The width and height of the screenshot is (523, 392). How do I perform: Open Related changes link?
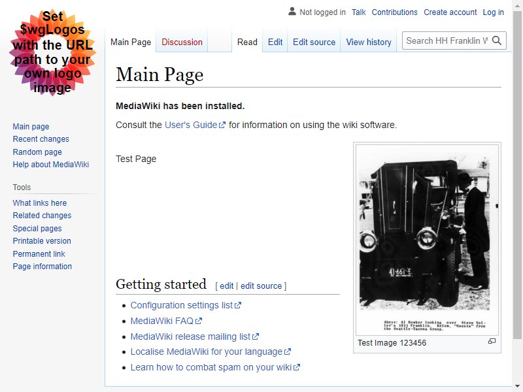point(42,216)
